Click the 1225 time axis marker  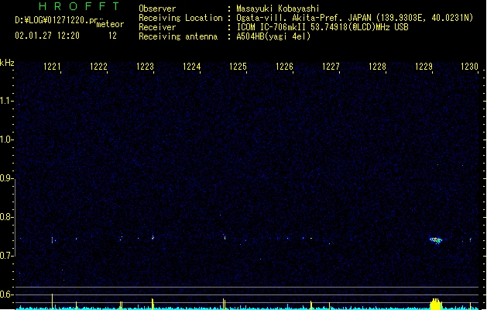[238, 67]
